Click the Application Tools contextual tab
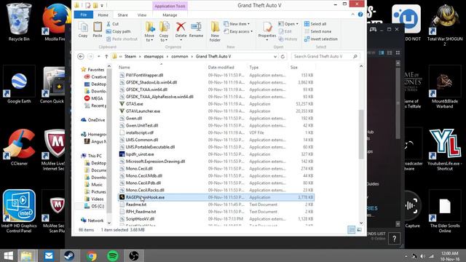Viewport: 466px width, 262px height. [x=170, y=6]
